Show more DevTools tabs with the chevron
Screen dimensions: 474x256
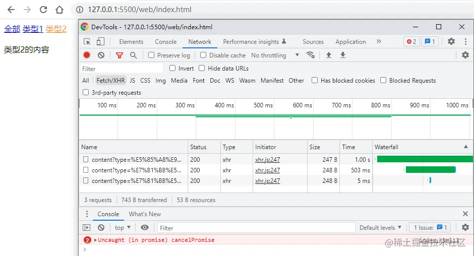click(379, 41)
